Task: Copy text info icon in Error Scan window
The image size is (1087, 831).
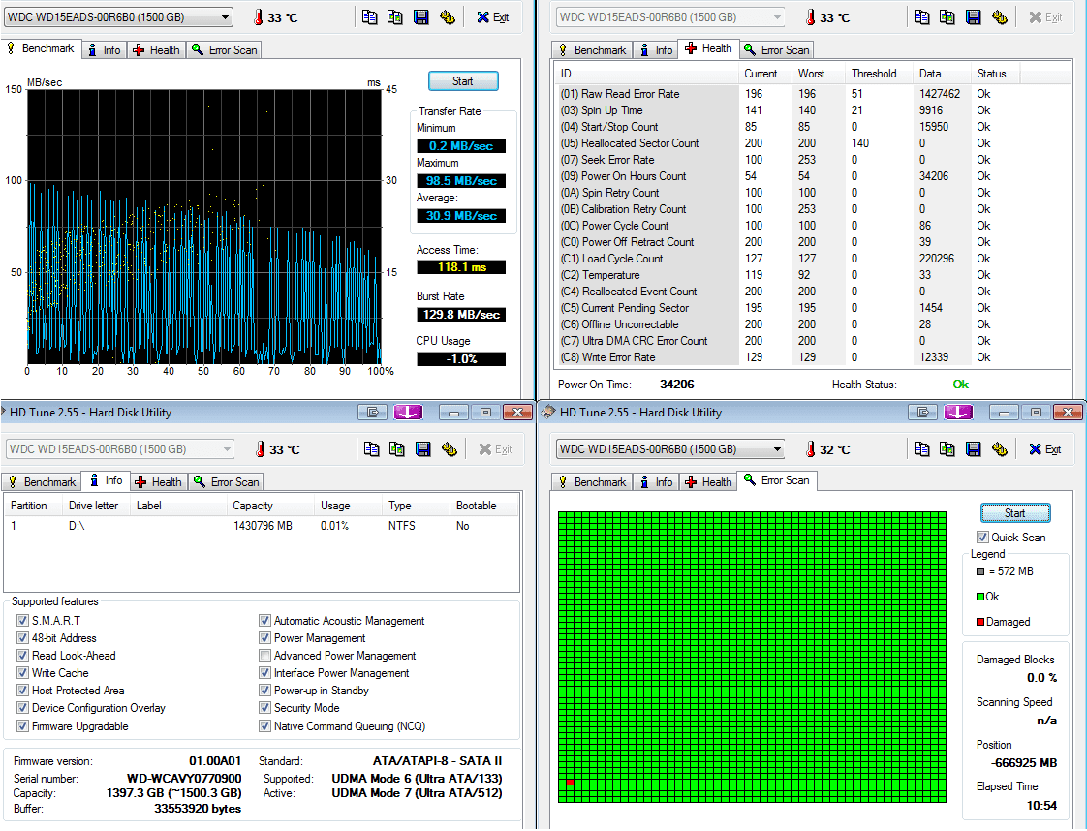Action: [921, 449]
